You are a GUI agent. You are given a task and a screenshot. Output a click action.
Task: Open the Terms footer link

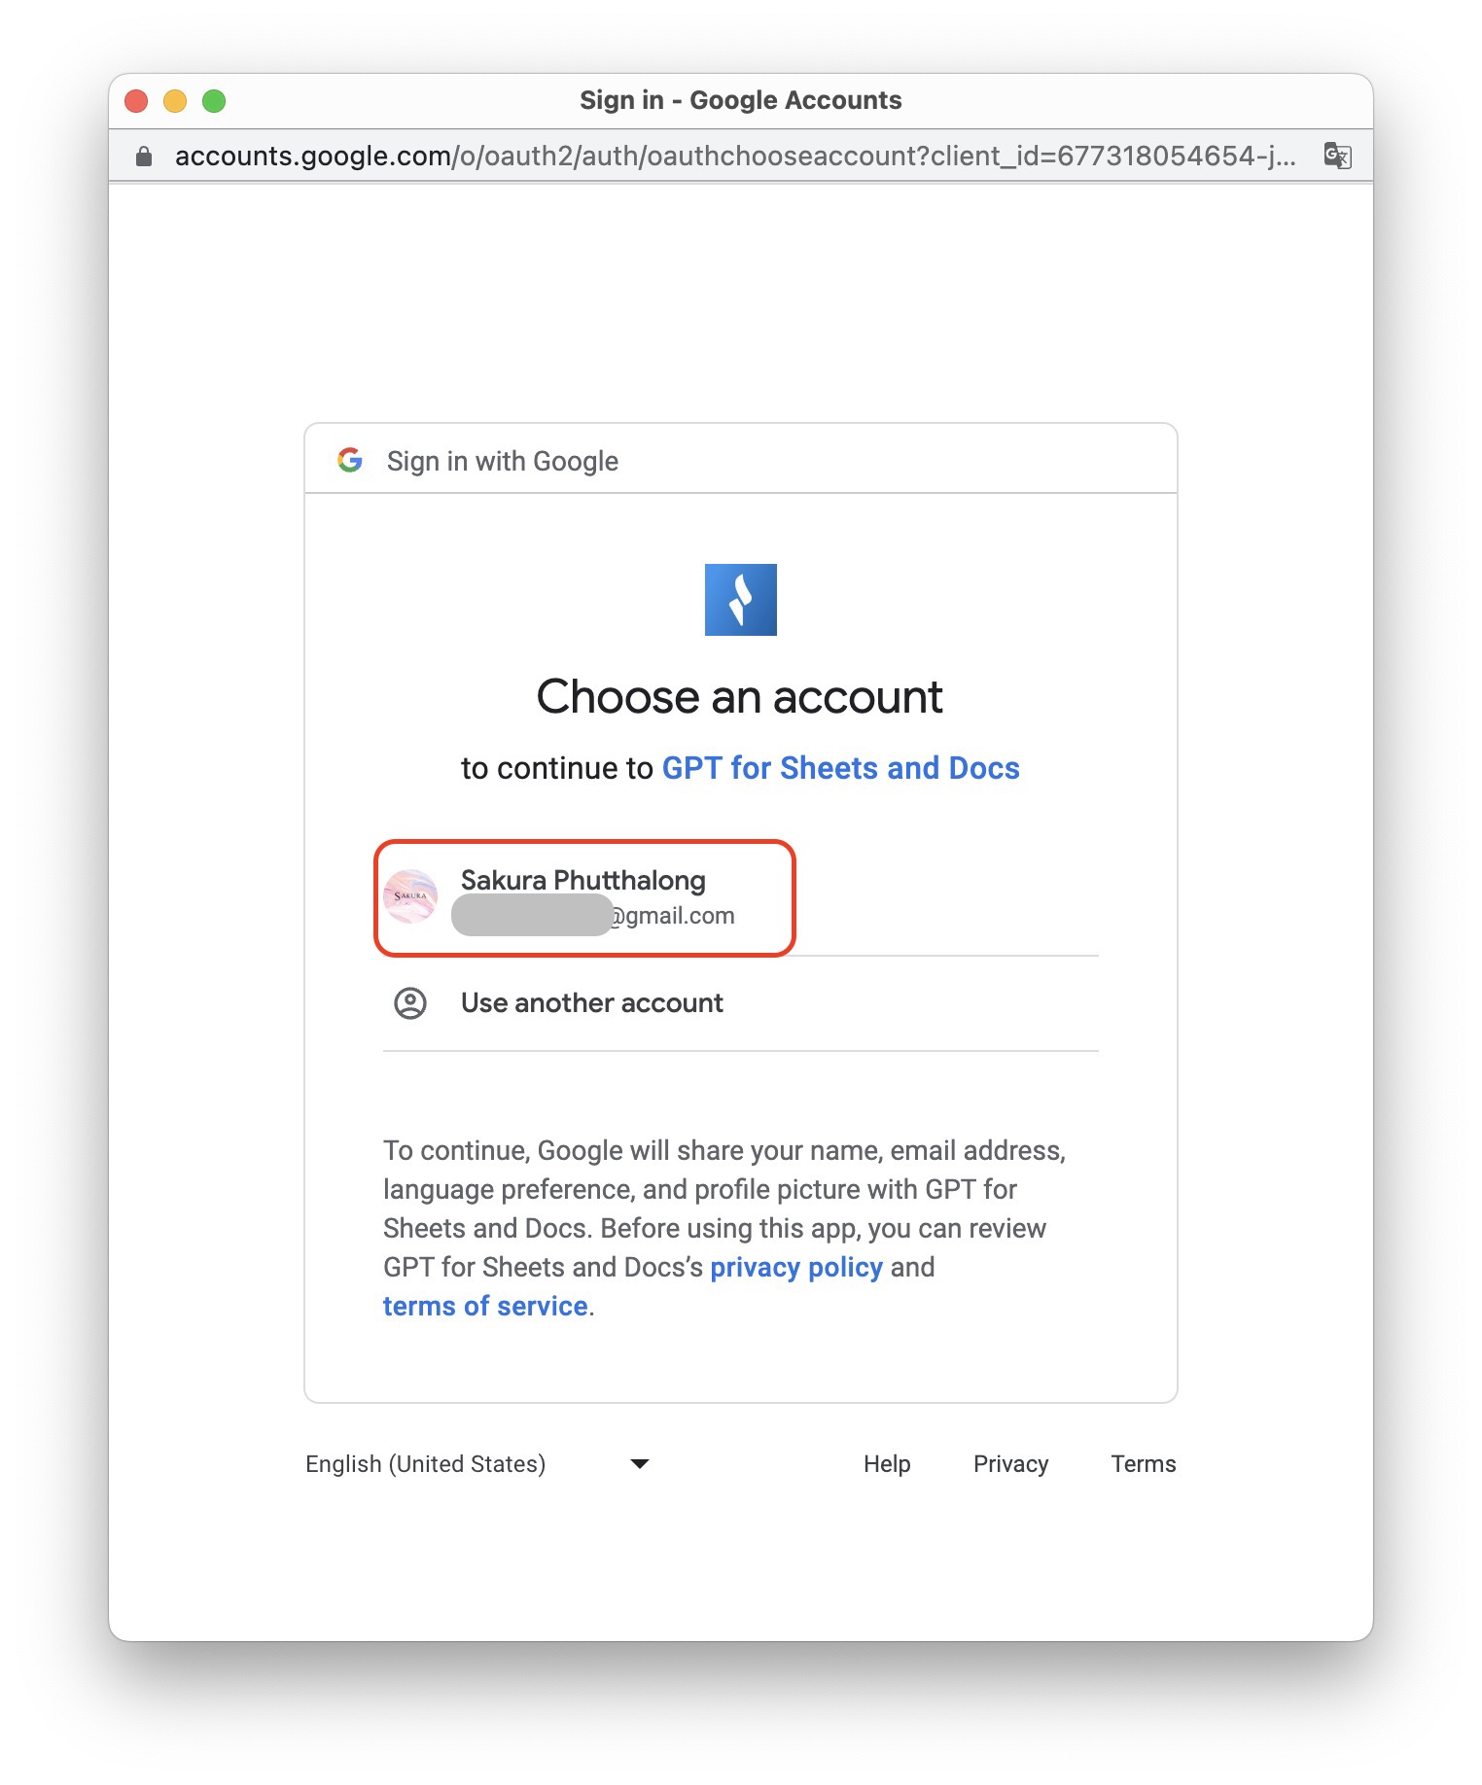click(1143, 1463)
